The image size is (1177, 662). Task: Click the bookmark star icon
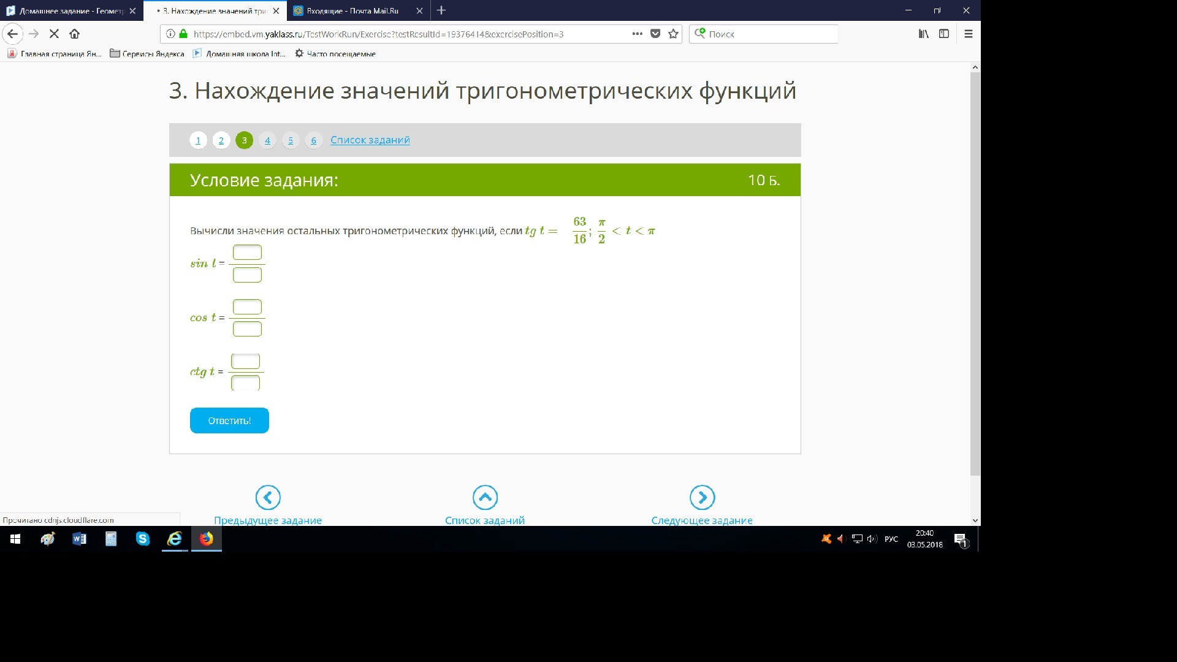click(x=673, y=34)
